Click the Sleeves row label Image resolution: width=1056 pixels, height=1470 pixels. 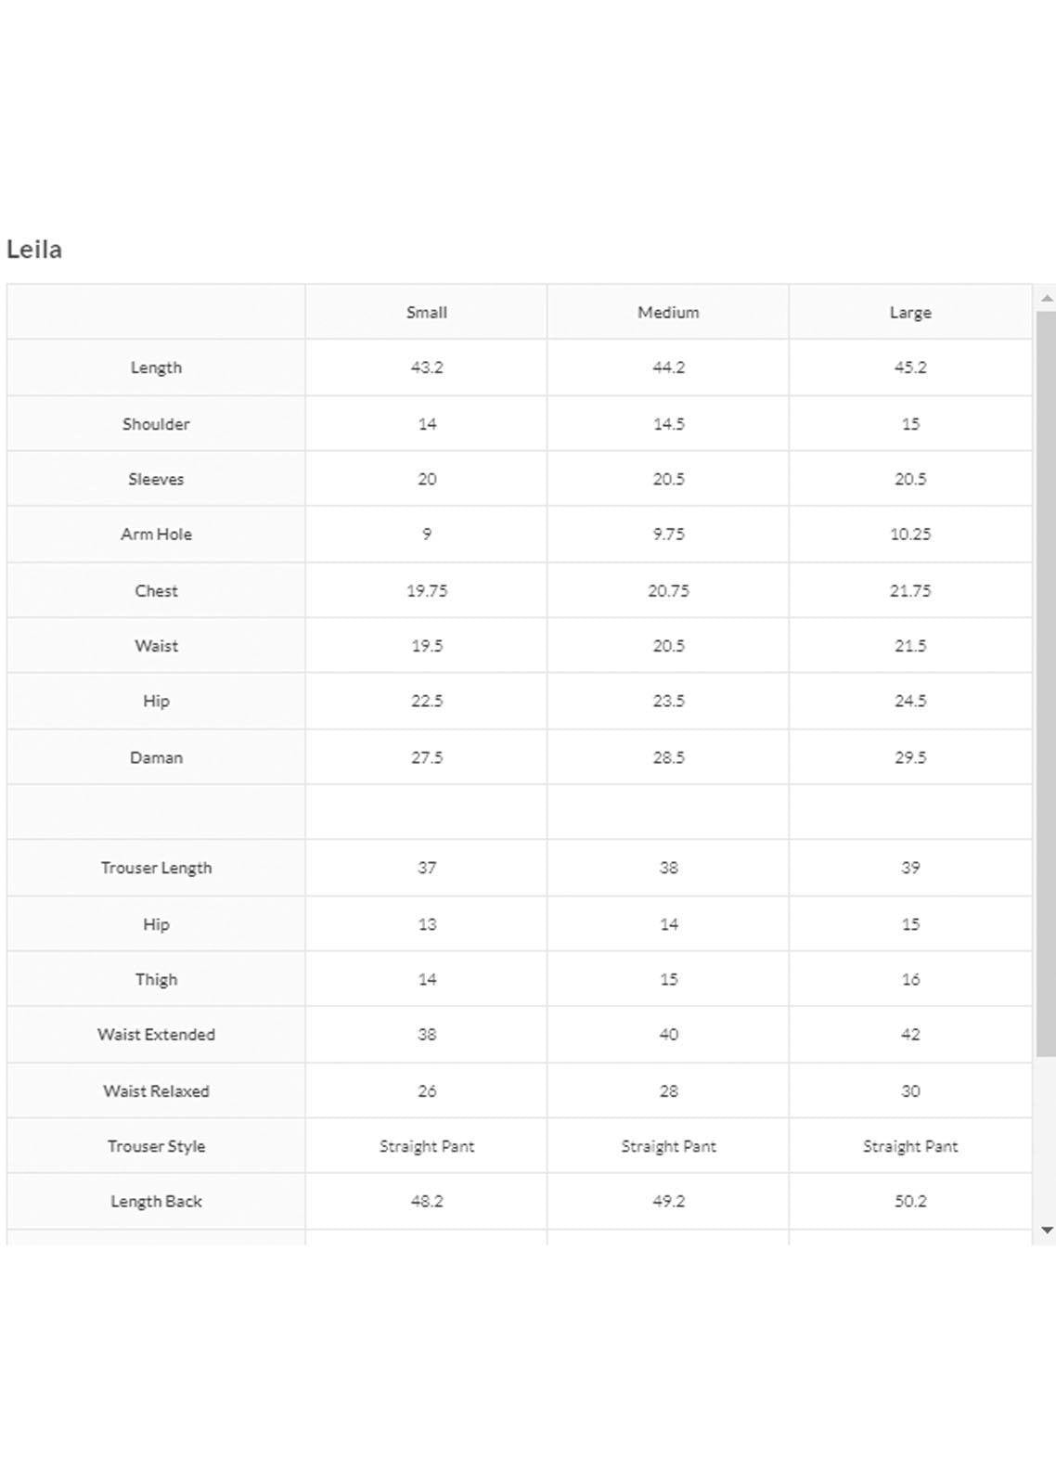(156, 480)
